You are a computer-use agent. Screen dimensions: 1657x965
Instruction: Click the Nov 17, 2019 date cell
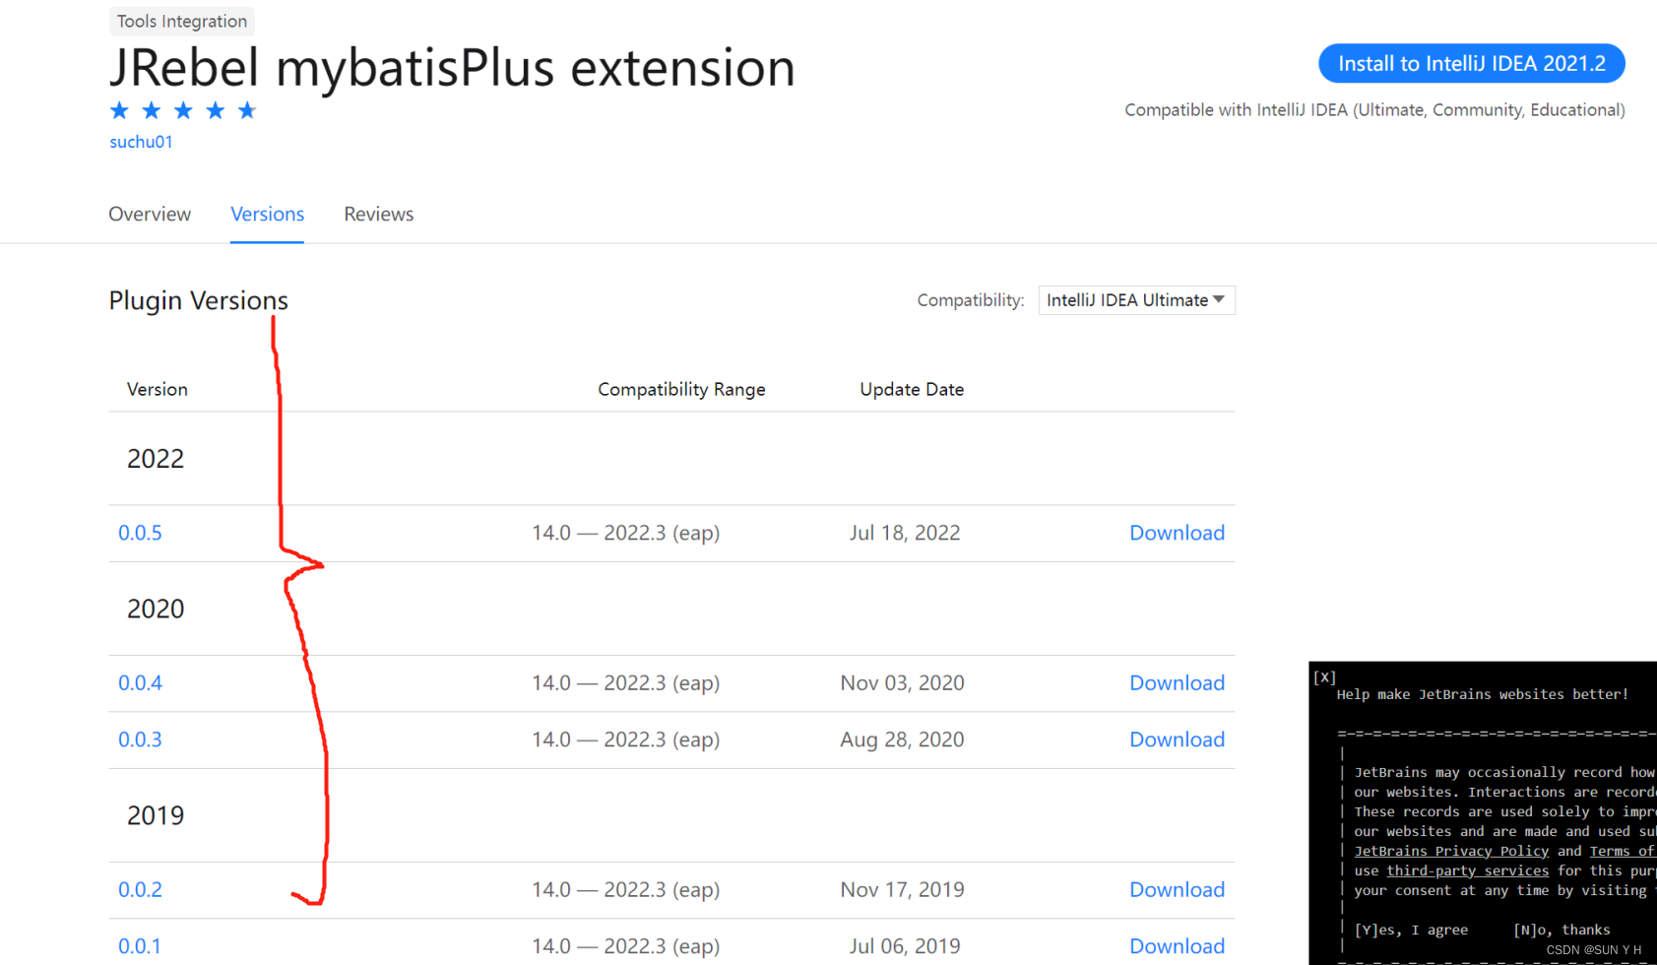[x=902, y=890]
